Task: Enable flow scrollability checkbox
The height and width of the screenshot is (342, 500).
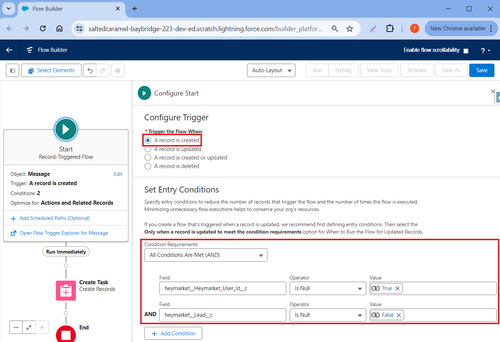Action: pos(466,51)
